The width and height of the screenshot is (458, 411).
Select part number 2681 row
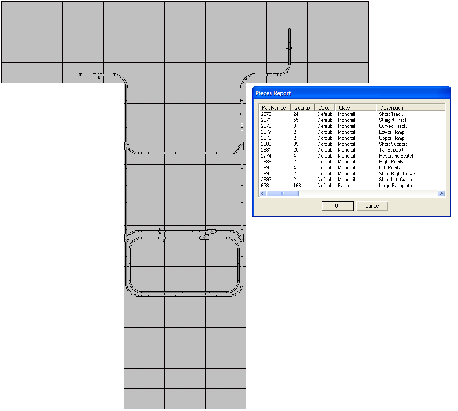click(x=352, y=150)
